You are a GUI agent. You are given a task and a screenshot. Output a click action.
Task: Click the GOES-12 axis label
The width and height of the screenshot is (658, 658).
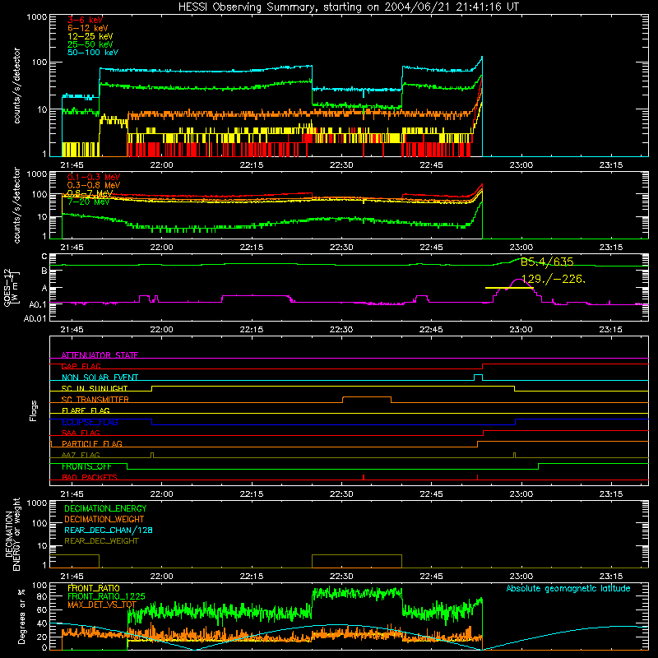tap(11, 287)
